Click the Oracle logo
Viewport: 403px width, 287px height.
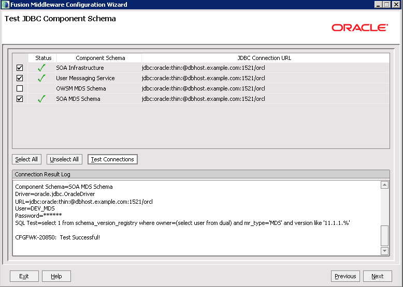click(x=359, y=27)
